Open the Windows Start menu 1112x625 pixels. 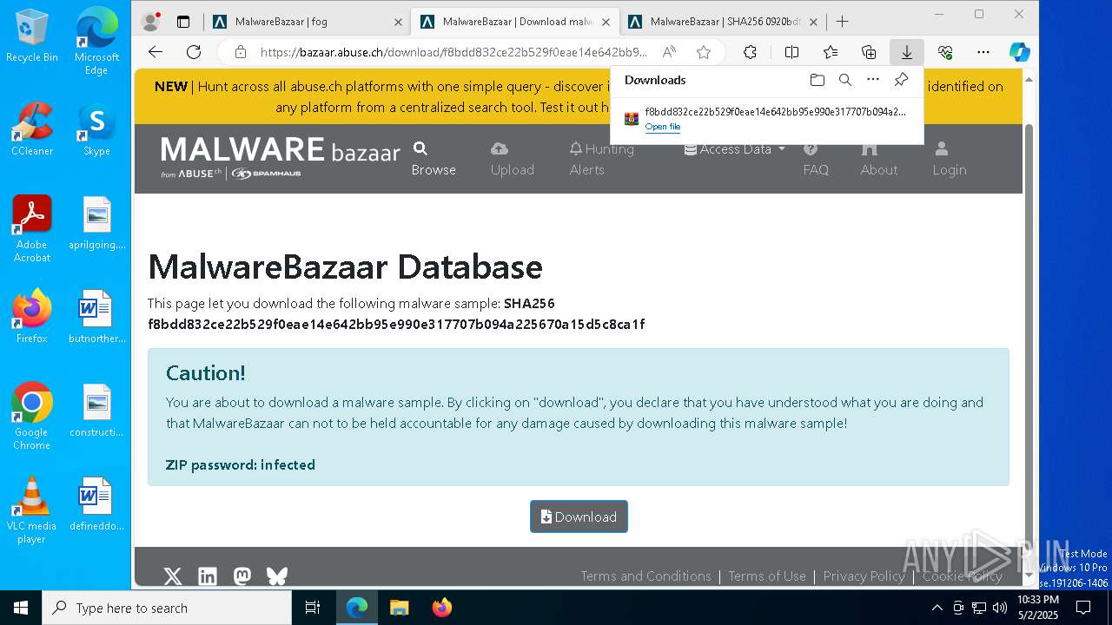click(x=21, y=608)
